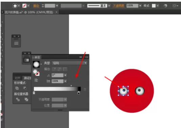181x128 pixels.
Task: Click the fill box in the gradient panel
Action: pos(35,72)
